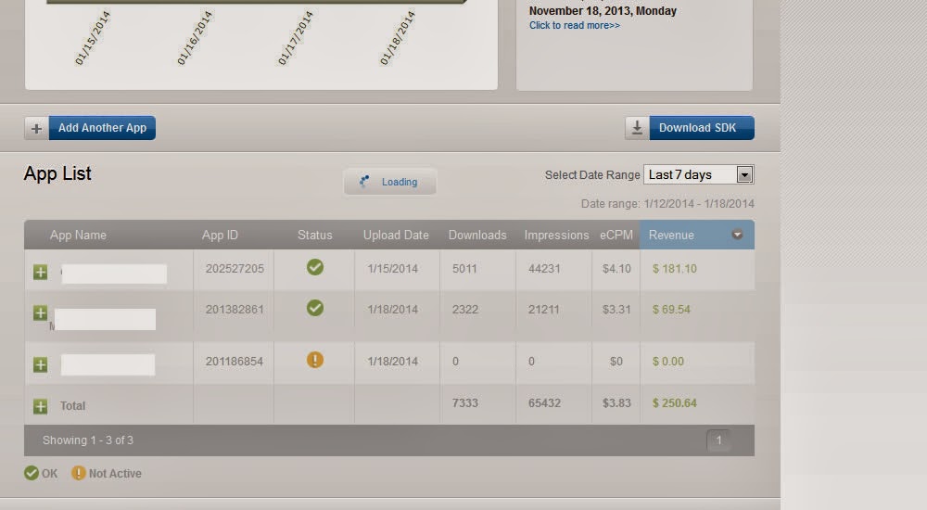Click the Not Active legend warning icon
Viewport: 927px width, 510px height.
[x=78, y=473]
